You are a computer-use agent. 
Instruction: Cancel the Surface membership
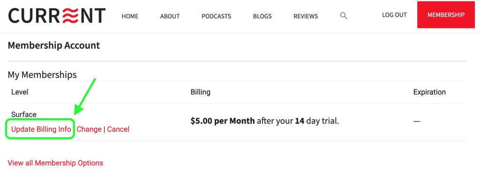coord(118,129)
